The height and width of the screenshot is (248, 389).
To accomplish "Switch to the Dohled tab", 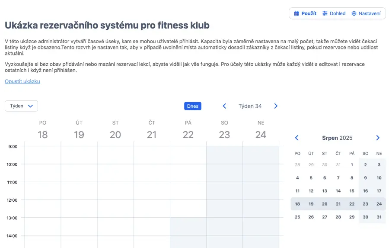I will 334,13.
